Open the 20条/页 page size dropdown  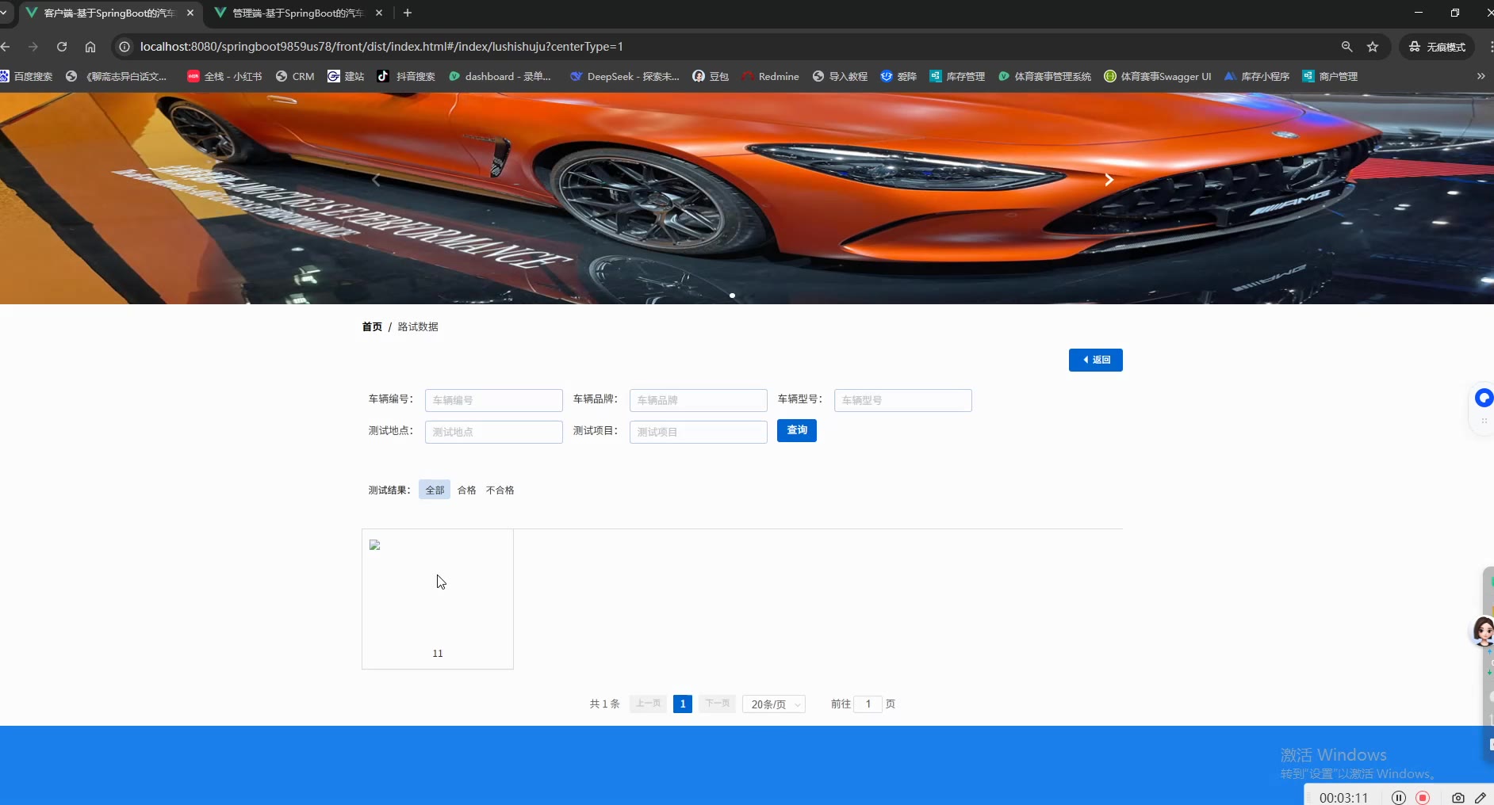click(x=774, y=704)
